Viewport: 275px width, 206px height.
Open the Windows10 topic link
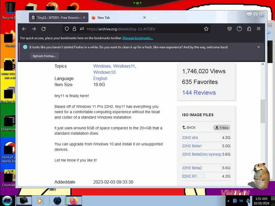104,72
